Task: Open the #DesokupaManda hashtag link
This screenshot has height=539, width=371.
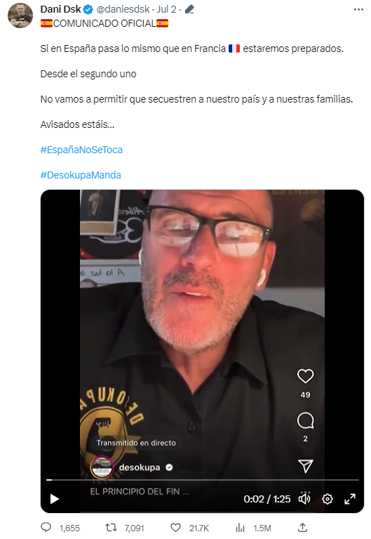Action: [x=81, y=175]
